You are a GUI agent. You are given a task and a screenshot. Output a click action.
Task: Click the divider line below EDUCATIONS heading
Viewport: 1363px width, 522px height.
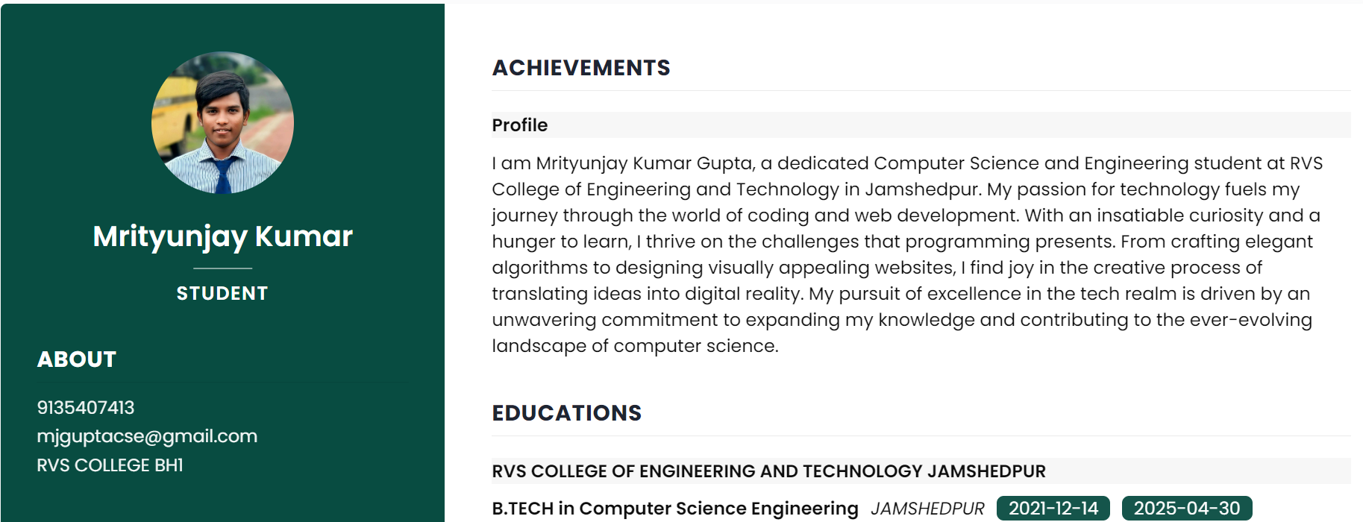point(921,436)
